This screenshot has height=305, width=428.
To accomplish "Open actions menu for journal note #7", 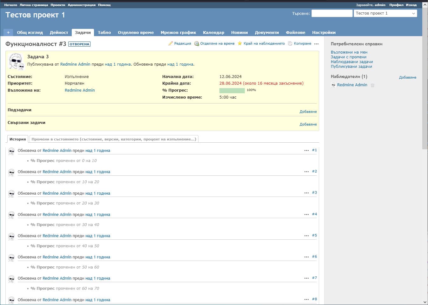I will (x=306, y=278).
